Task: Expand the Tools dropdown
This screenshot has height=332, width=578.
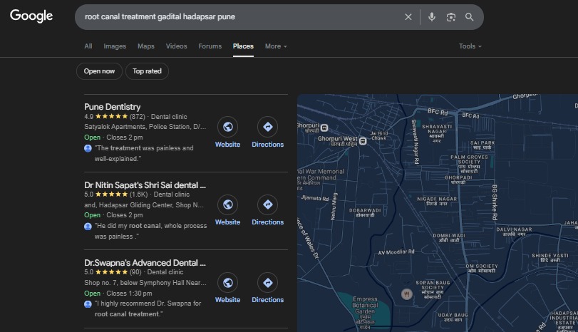Action: click(x=470, y=46)
